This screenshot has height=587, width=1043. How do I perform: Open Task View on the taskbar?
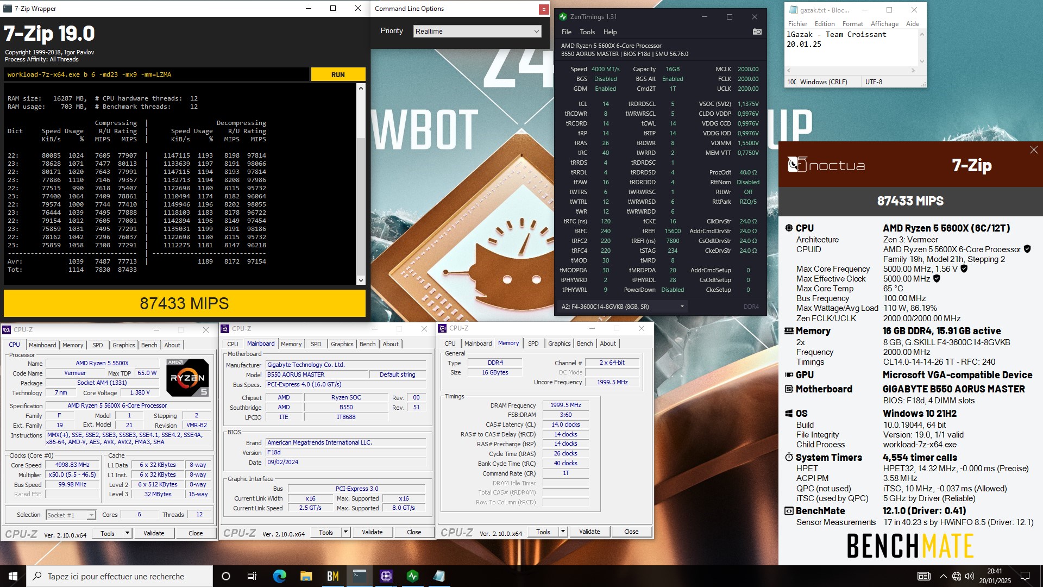coord(252,576)
